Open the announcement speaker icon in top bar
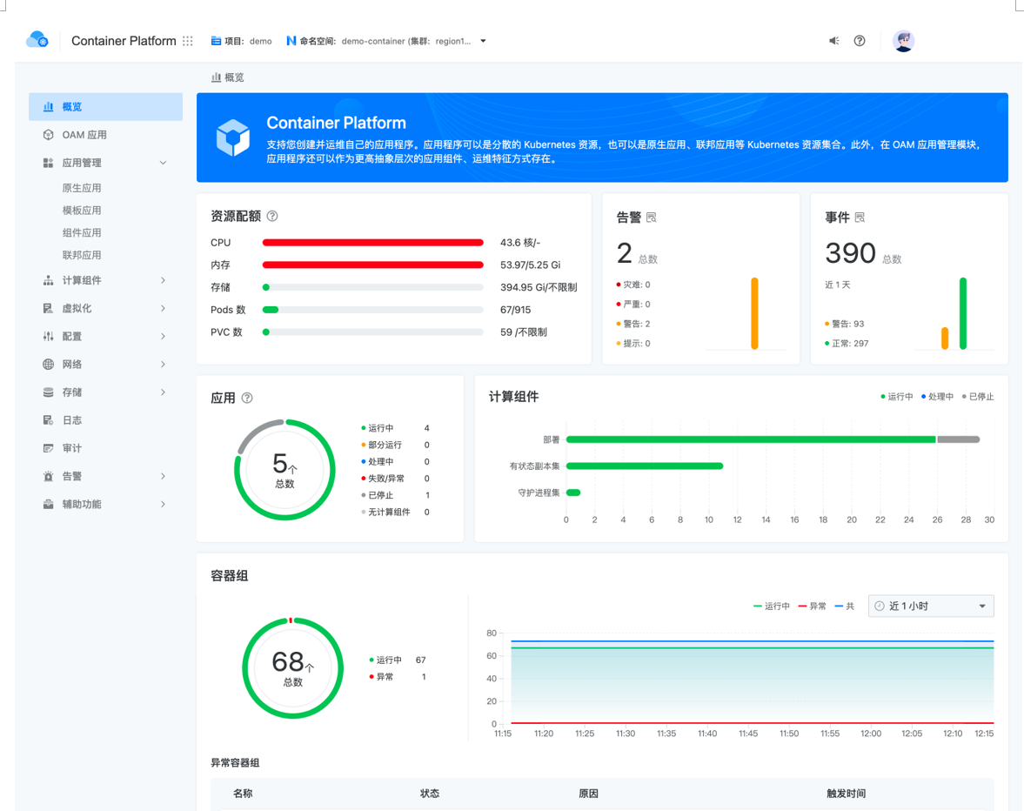This screenshot has height=811, width=1024. pos(833,40)
